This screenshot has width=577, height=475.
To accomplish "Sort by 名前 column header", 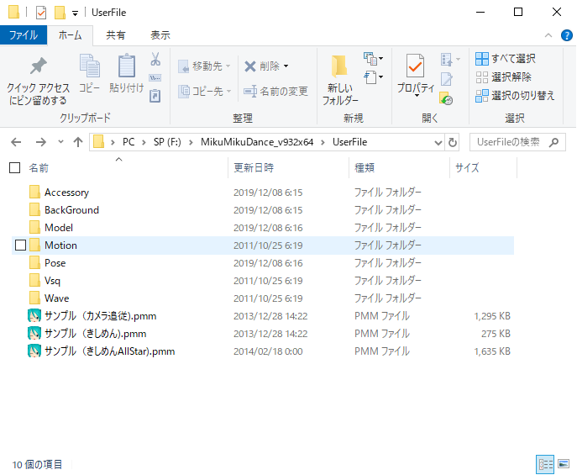I will 39,168.
